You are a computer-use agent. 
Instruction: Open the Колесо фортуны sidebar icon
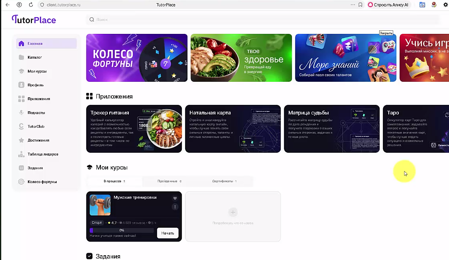[x=21, y=182]
